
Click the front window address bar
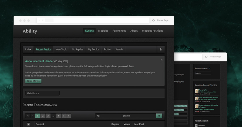tap(93, 20)
